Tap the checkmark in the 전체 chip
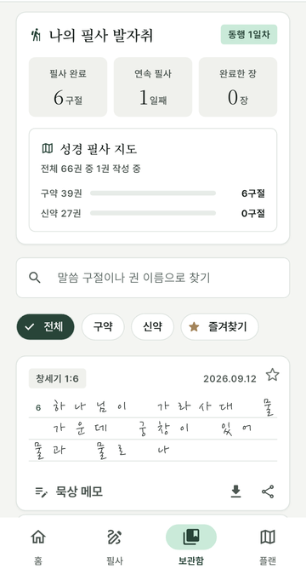The width and height of the screenshot is (306, 575). pyautogui.click(x=30, y=327)
